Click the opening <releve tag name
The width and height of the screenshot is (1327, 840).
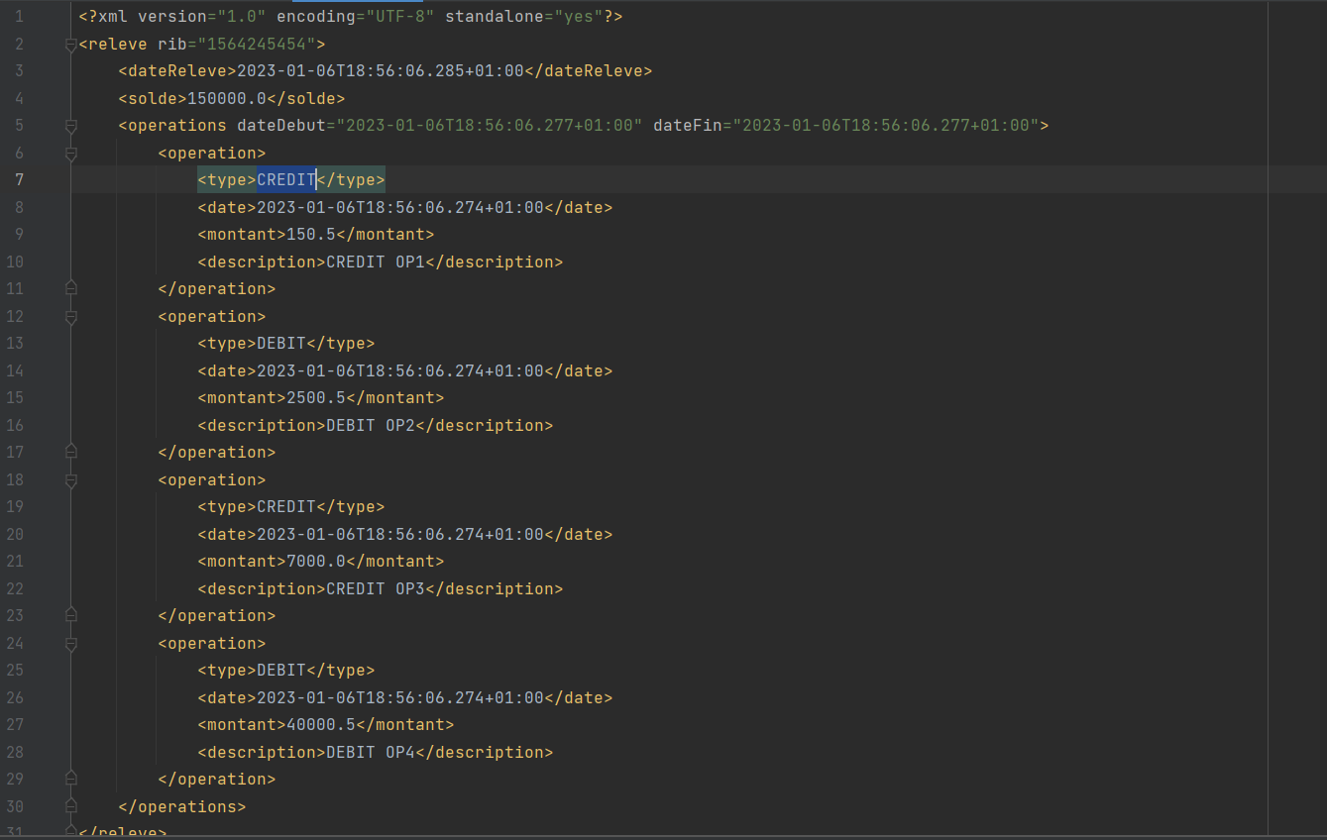pyautogui.click(x=113, y=44)
